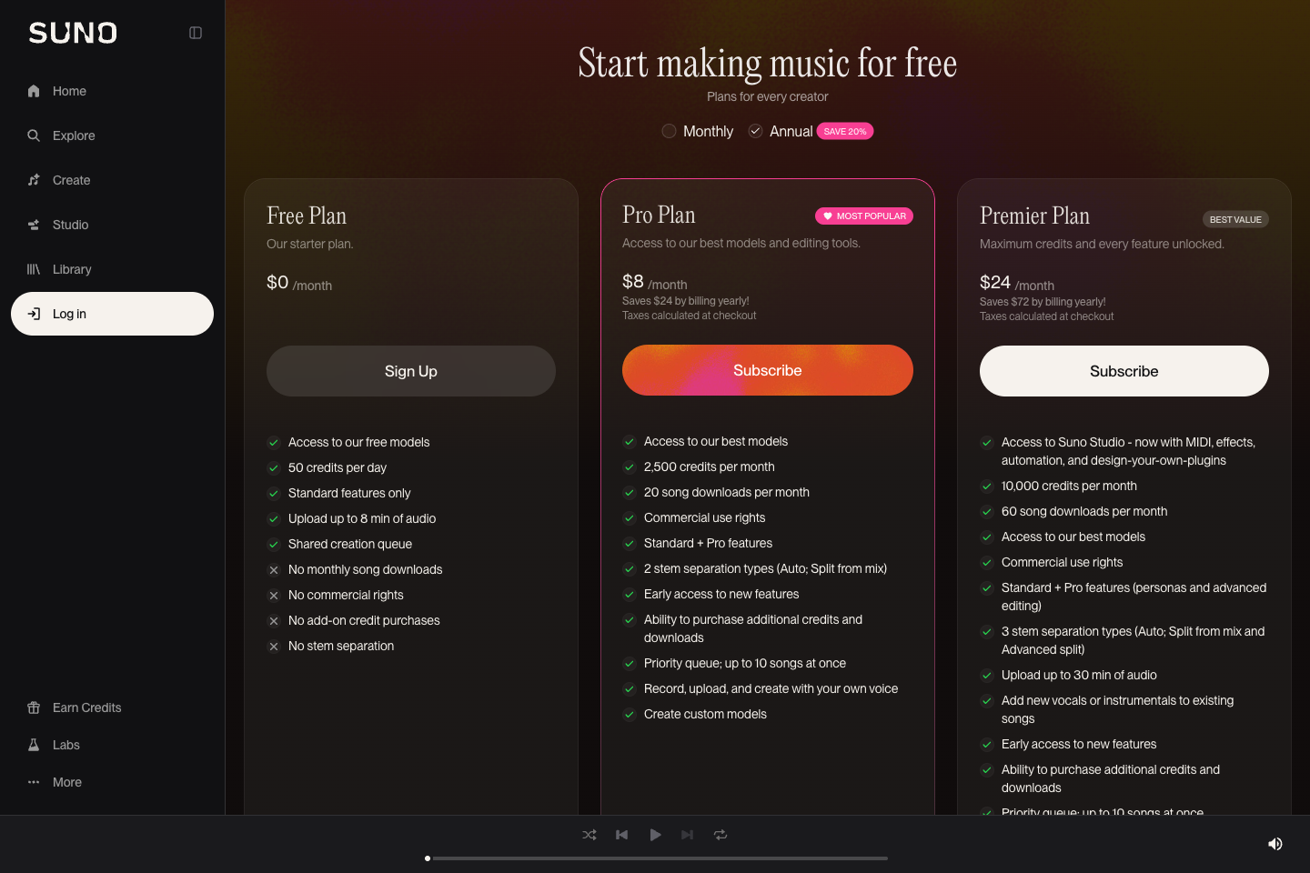Click "Create custom models" feature text
Viewport: 1310px width, 873px height.
705,714
